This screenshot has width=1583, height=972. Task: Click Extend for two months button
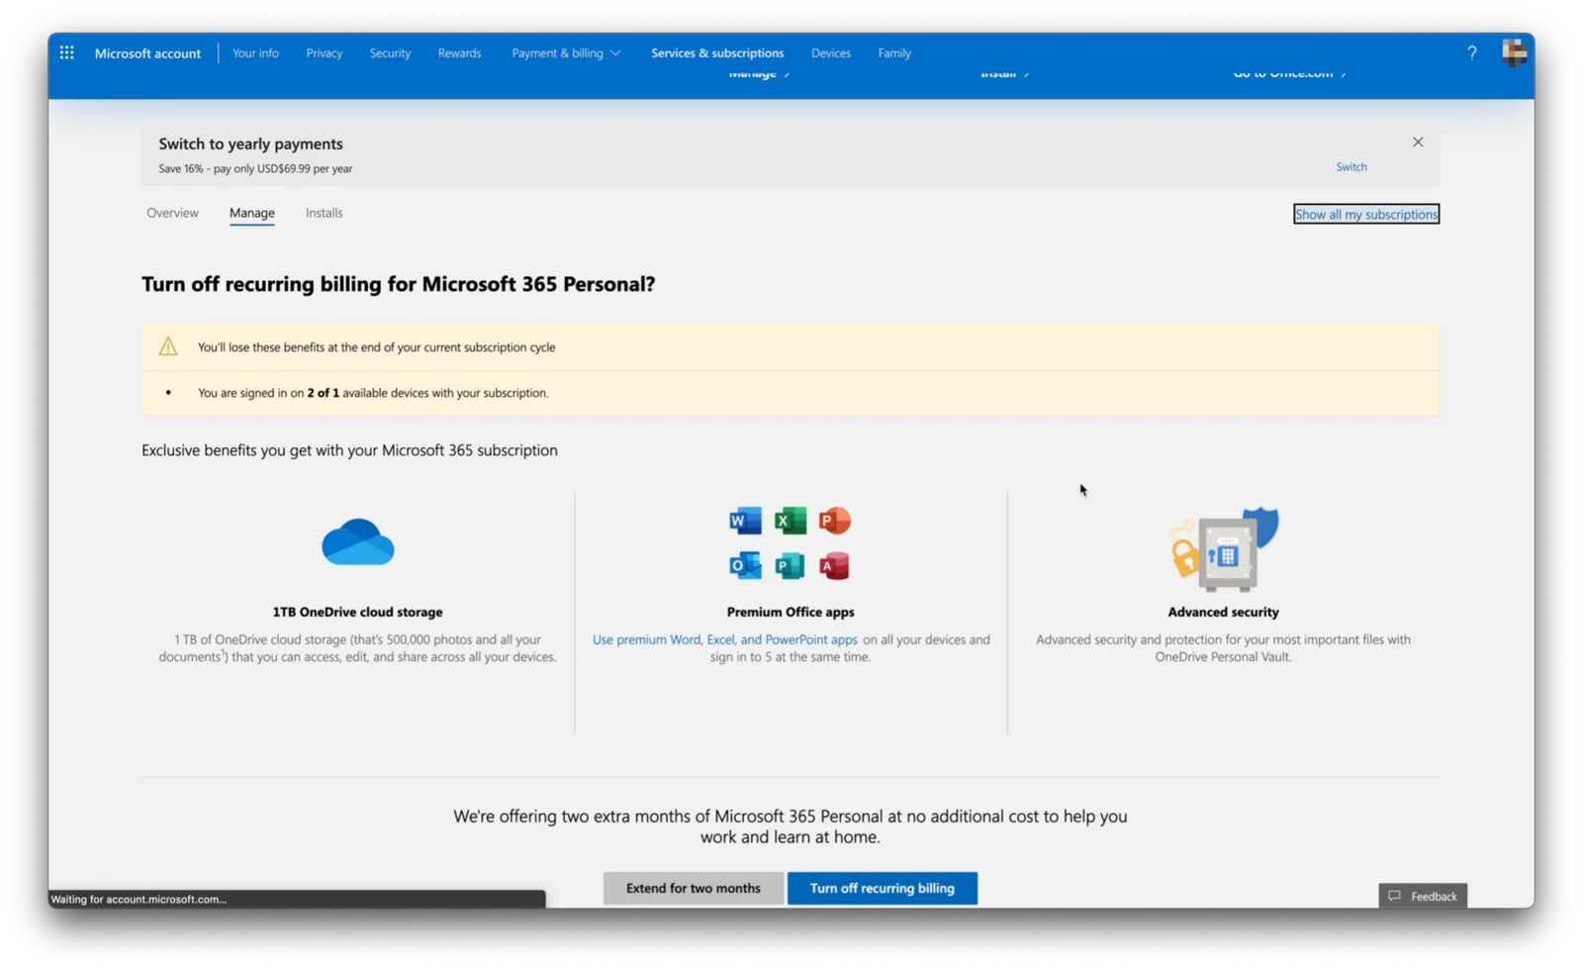click(x=694, y=888)
